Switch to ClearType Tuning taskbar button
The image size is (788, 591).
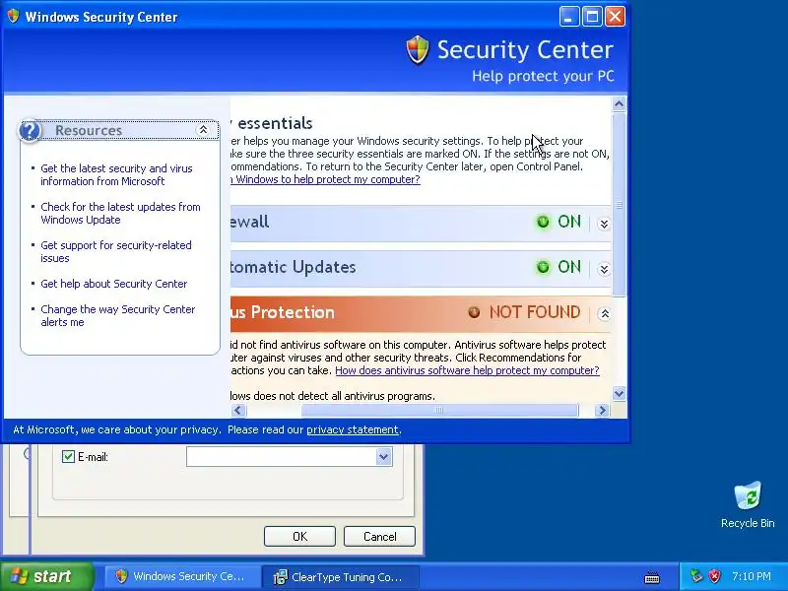[x=340, y=576]
